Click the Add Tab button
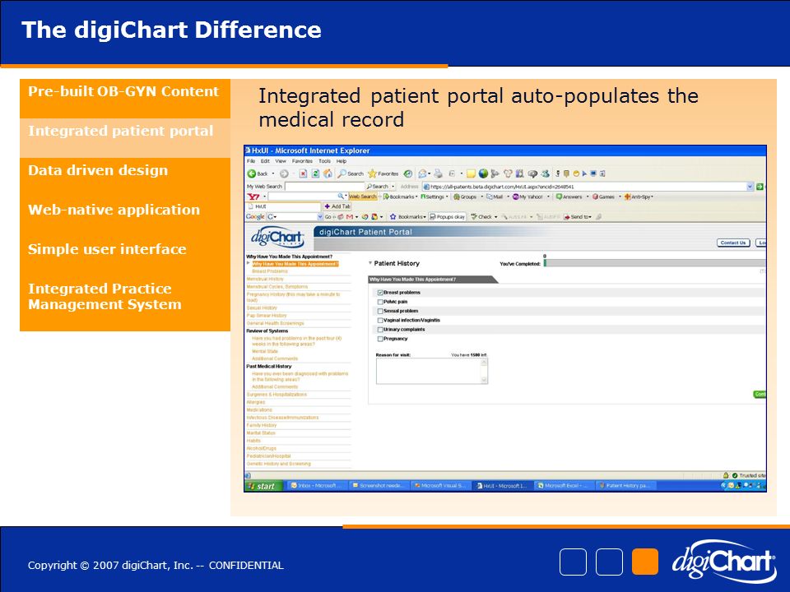This screenshot has height=592, width=790. [337, 206]
